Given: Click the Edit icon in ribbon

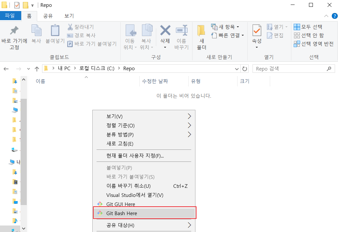Looking at the screenshot, I should point(270,35).
